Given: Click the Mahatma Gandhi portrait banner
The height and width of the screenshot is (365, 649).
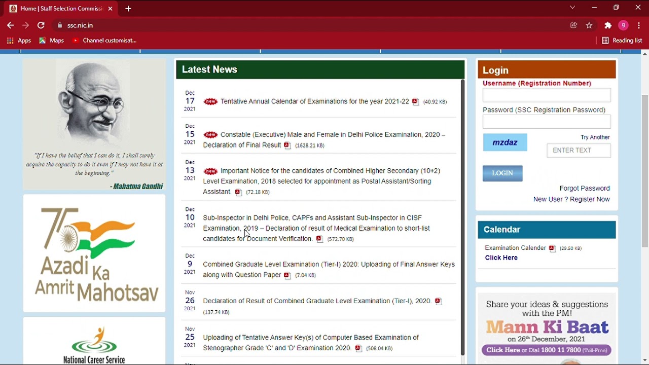Looking at the screenshot, I should click(94, 125).
